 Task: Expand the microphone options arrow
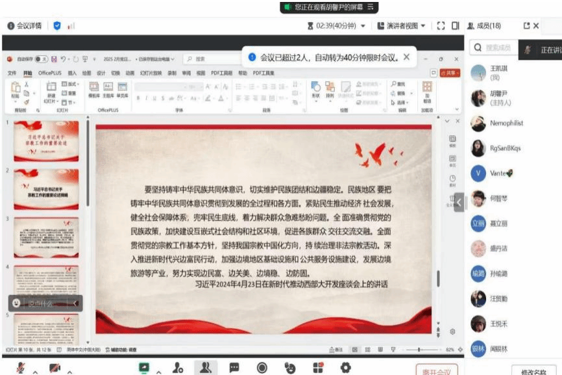(x=35, y=372)
